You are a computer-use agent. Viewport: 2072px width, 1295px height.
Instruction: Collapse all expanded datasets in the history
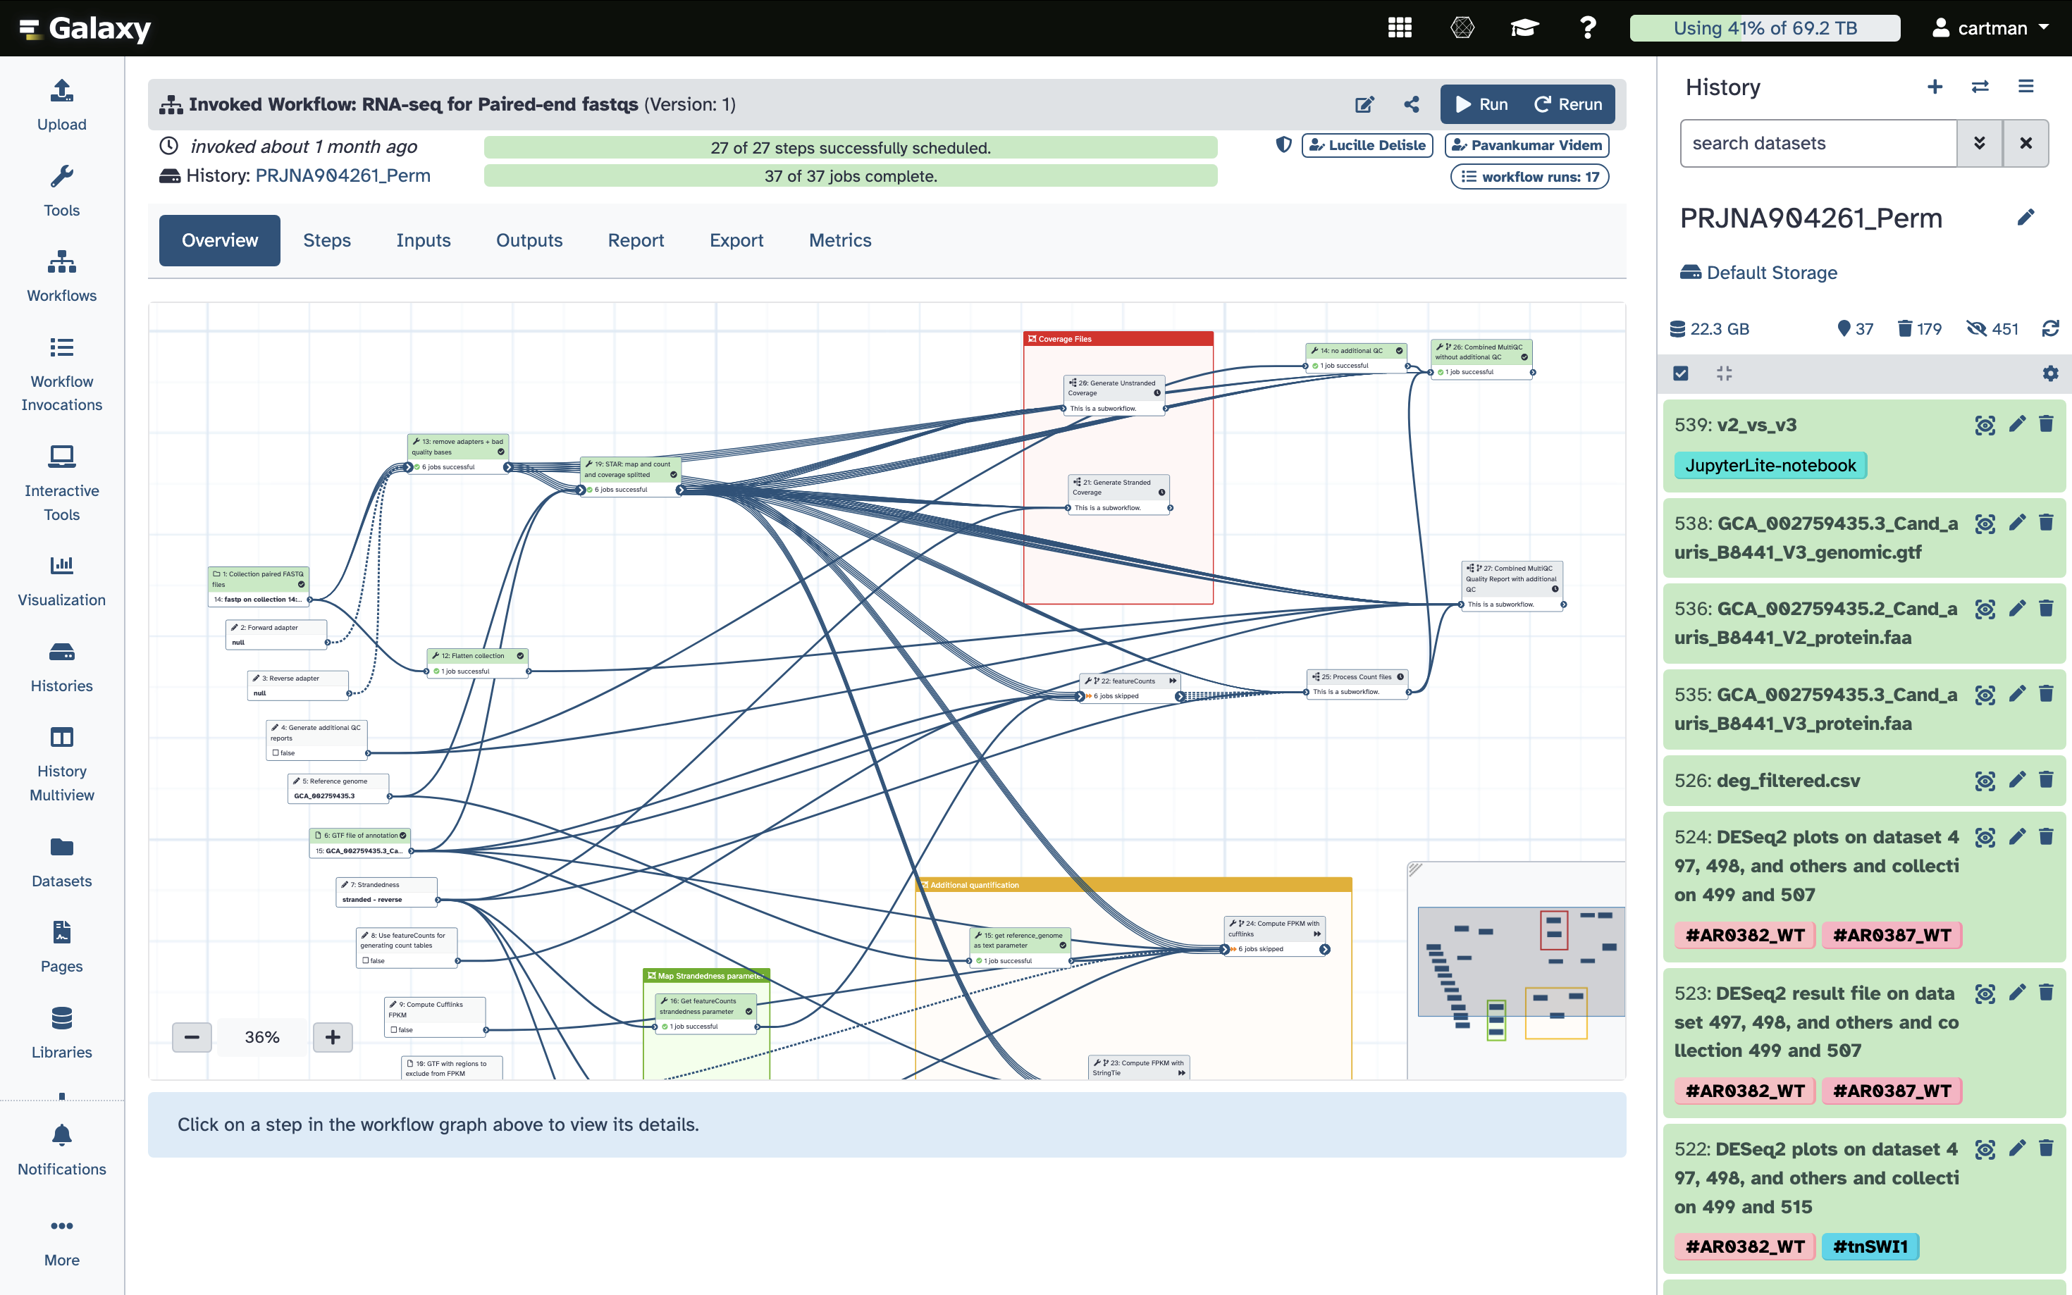[1725, 373]
